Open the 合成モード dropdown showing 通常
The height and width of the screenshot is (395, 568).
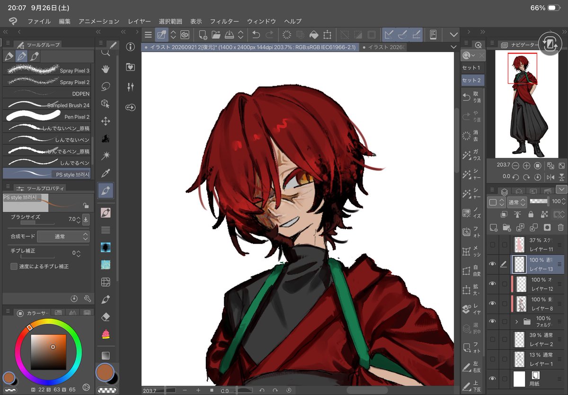(63, 236)
